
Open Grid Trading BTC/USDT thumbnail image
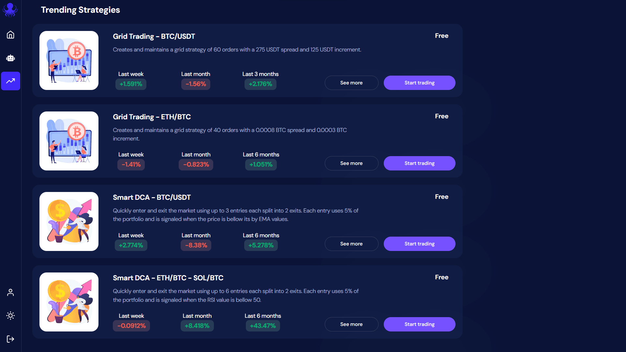(x=69, y=60)
